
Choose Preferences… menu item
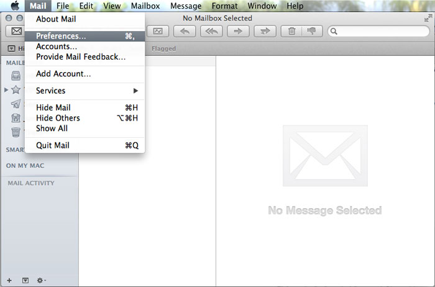[x=85, y=36]
